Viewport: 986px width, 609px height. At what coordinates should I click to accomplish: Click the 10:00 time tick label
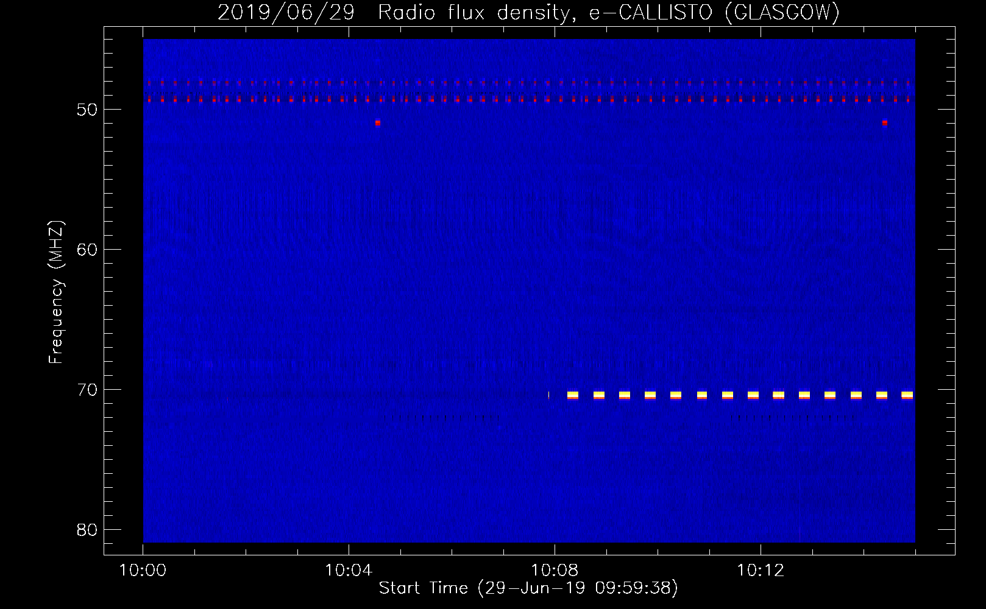(x=143, y=571)
